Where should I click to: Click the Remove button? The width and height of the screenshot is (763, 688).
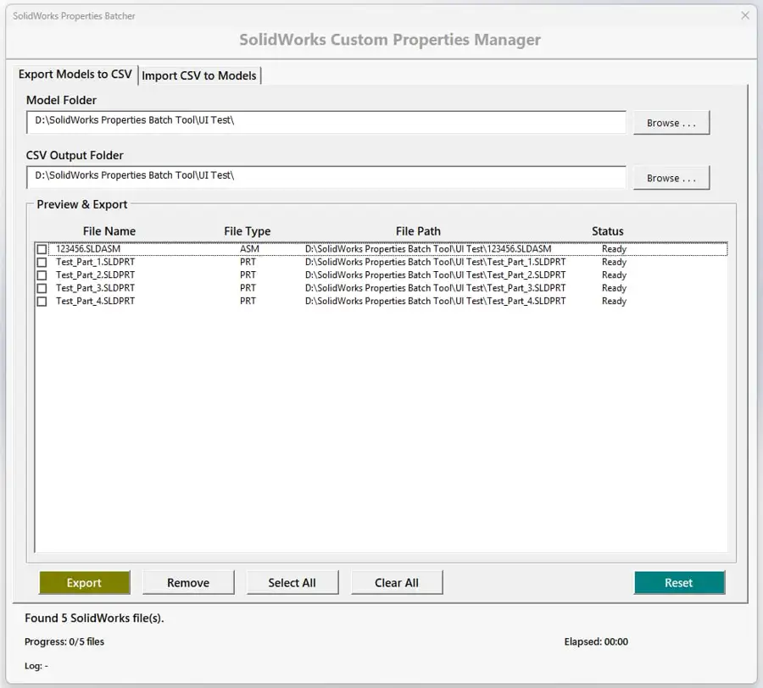point(188,582)
